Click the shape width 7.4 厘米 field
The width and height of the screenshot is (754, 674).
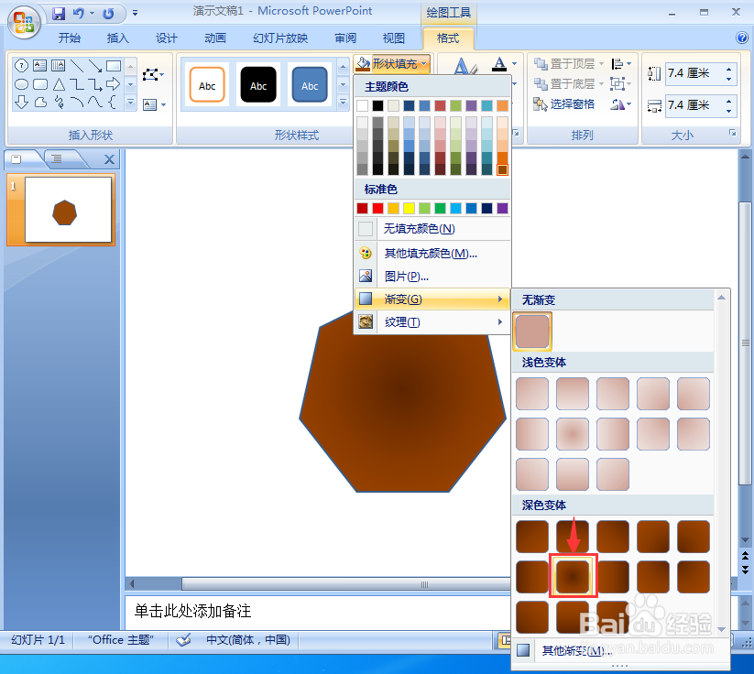[x=694, y=104]
